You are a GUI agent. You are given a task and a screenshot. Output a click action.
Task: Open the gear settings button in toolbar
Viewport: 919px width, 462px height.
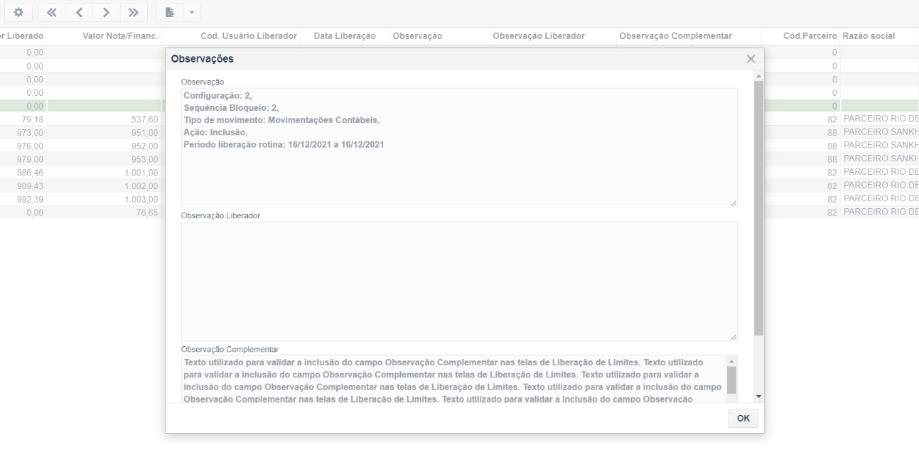18,12
